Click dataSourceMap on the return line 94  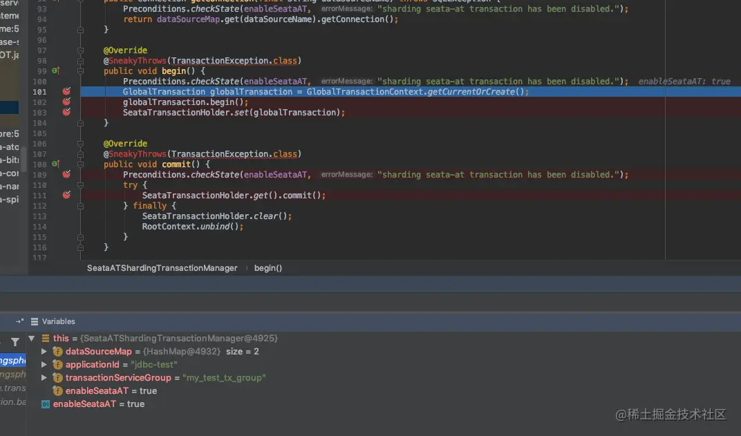point(188,19)
